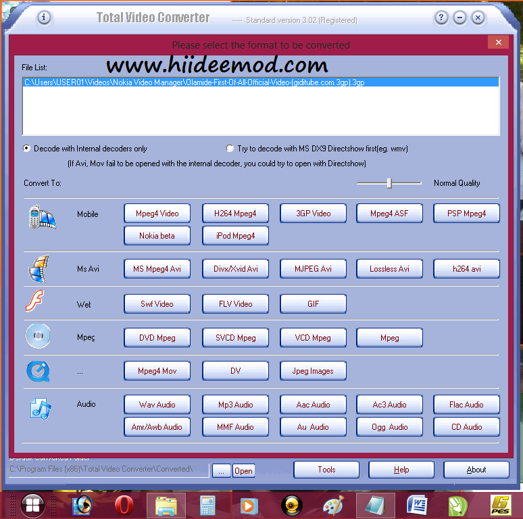Choose Au Audio format

click(x=314, y=427)
